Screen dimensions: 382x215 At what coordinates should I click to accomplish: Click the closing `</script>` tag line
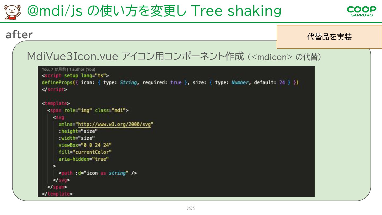[x=54, y=89]
